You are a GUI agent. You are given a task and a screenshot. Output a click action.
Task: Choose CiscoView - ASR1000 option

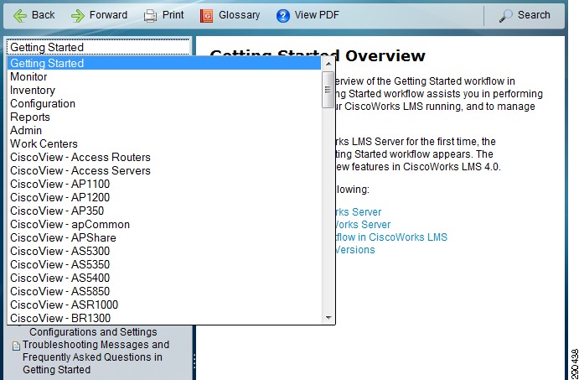coord(164,305)
